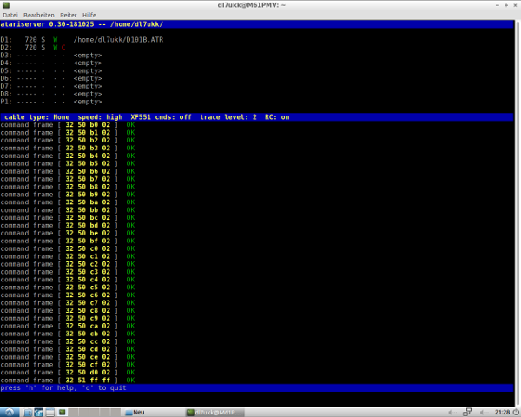This screenshot has height=417, width=521.
Task: Click the <empty> entry of P1
Action: pos(88,102)
